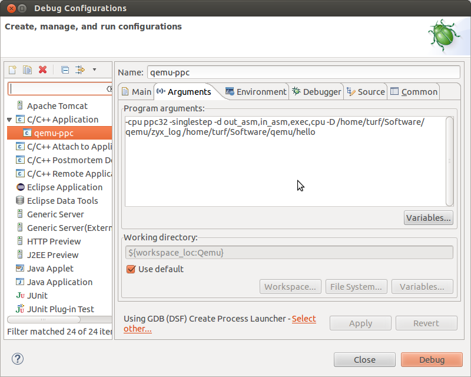Click the Name field containing qemu-ppc
Screen dimensions: 471x377
pyautogui.click(x=303, y=72)
